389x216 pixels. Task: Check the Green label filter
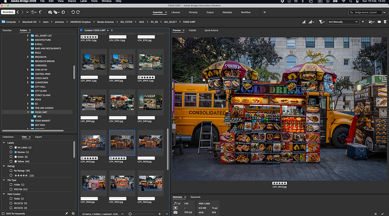[x=11, y=157]
